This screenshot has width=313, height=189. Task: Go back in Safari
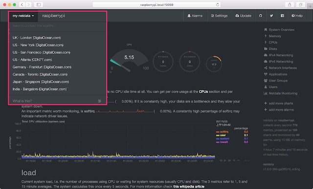[x=22, y=4]
